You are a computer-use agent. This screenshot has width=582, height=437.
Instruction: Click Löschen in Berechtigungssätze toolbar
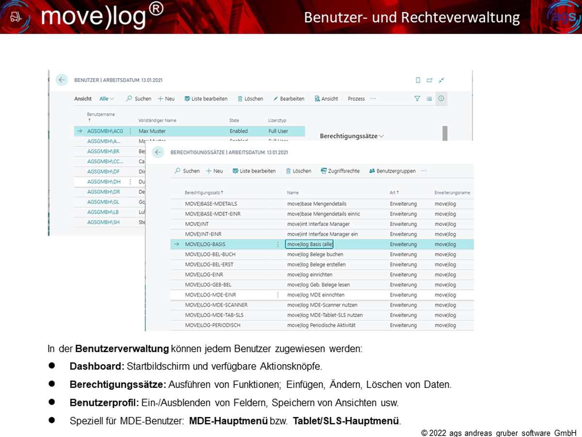[298, 171]
